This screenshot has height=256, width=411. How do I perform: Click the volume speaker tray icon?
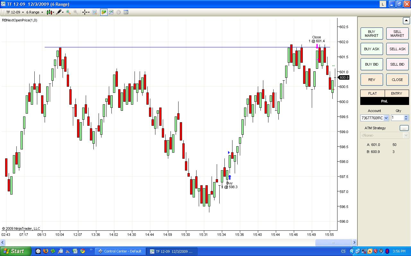click(x=381, y=251)
